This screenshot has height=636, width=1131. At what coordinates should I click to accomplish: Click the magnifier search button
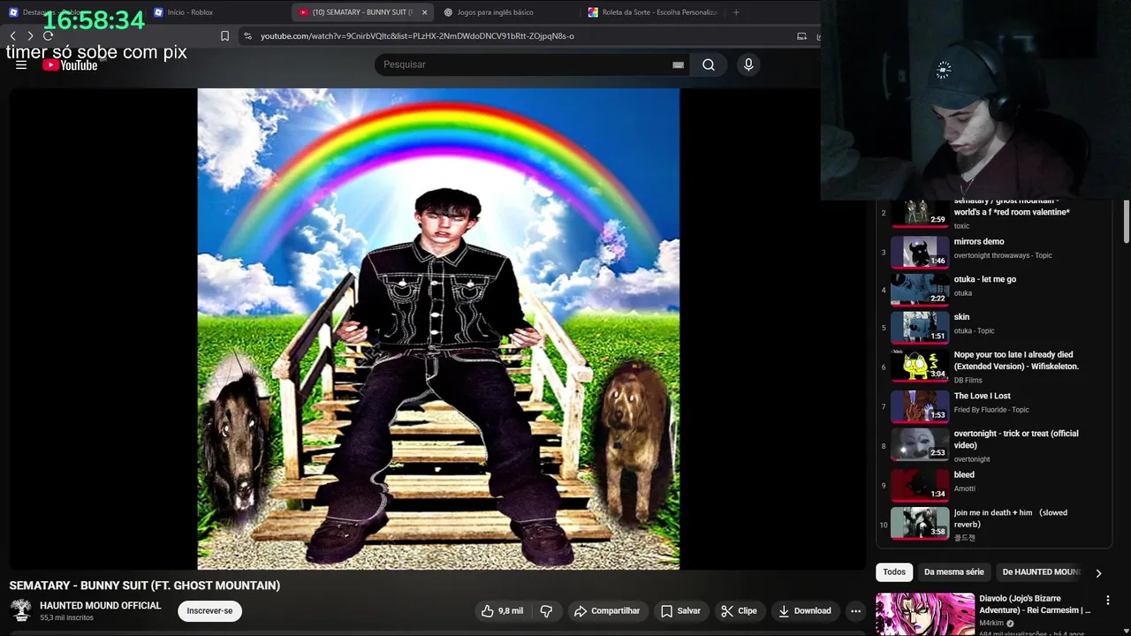[709, 64]
